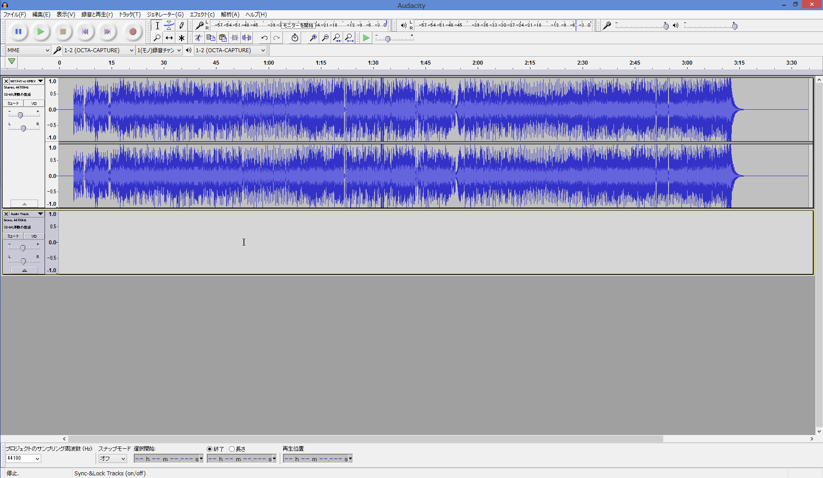Close the Audio Track with its X
The width and height of the screenshot is (823, 478).
pos(6,214)
